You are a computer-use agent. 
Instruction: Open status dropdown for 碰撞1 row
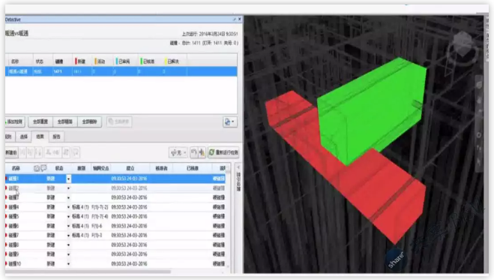pyautogui.click(x=68, y=179)
